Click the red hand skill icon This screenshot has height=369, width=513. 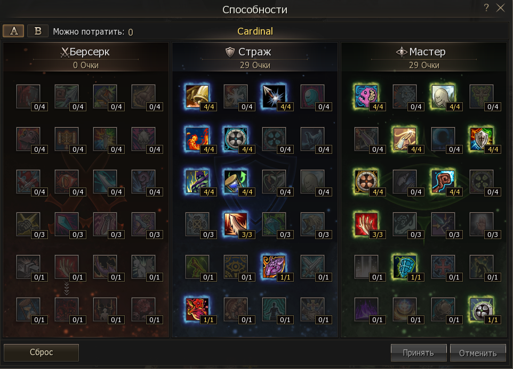366,224
